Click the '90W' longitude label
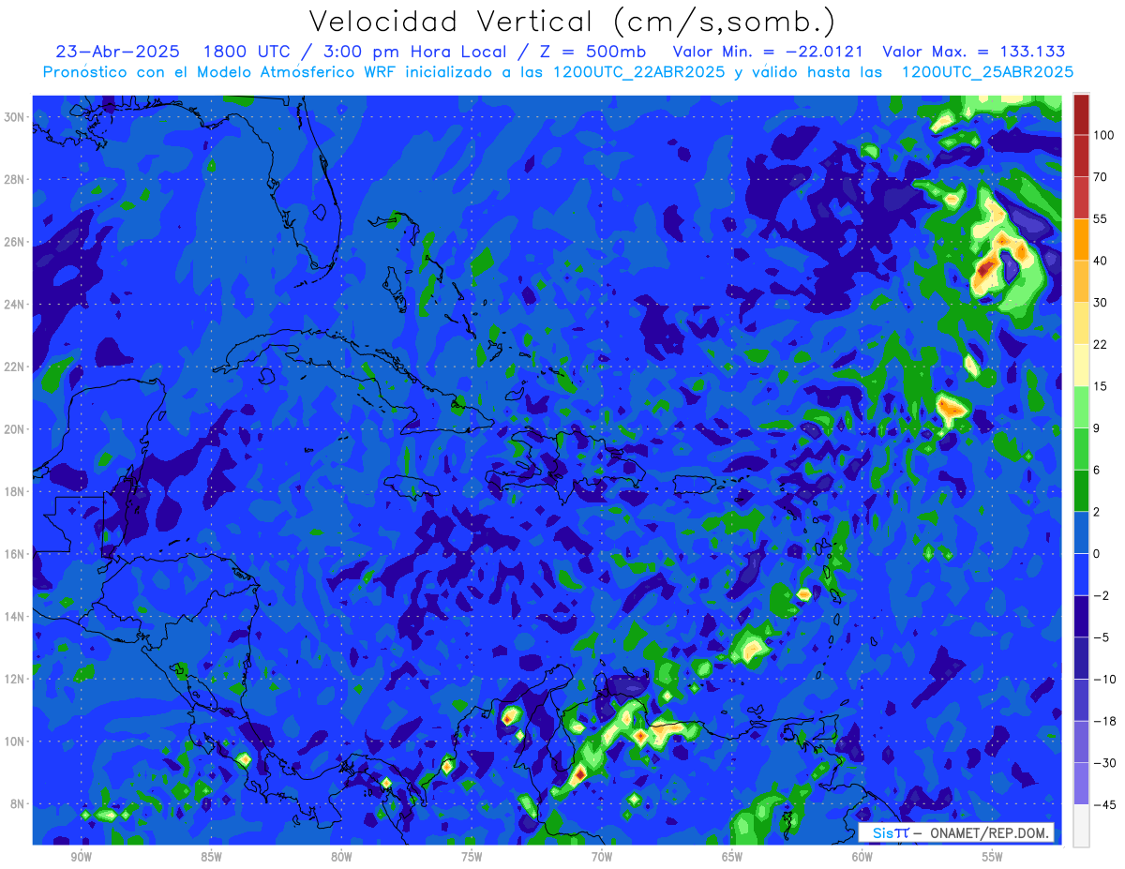1125x869 pixels. point(81,857)
